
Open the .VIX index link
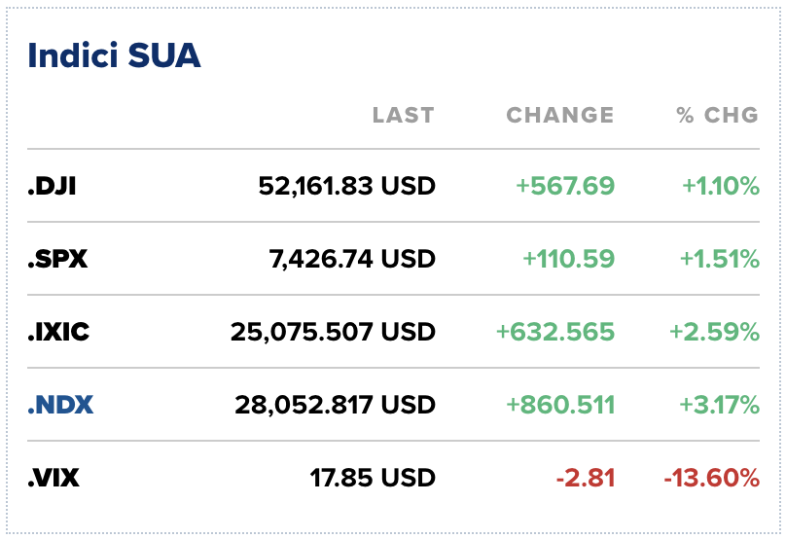click(x=54, y=478)
